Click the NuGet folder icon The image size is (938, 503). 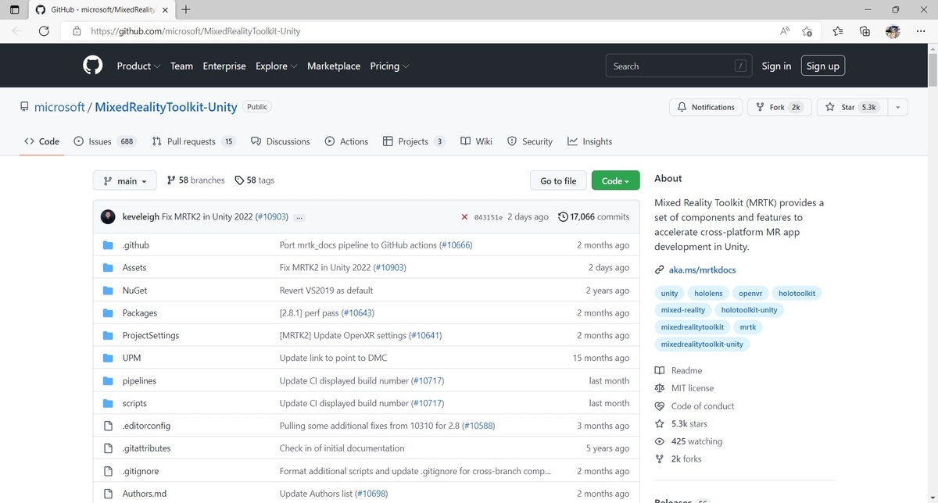coord(109,290)
